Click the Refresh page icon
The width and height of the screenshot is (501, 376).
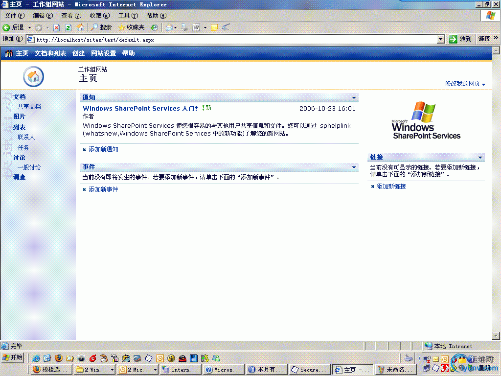click(68, 28)
